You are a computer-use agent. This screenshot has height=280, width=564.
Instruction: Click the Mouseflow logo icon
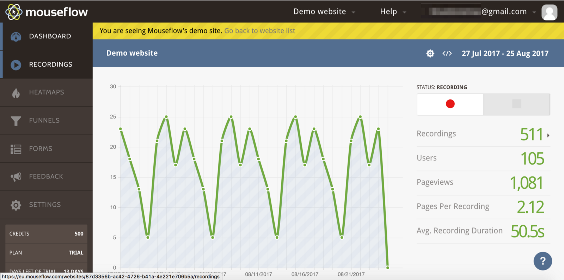14,12
